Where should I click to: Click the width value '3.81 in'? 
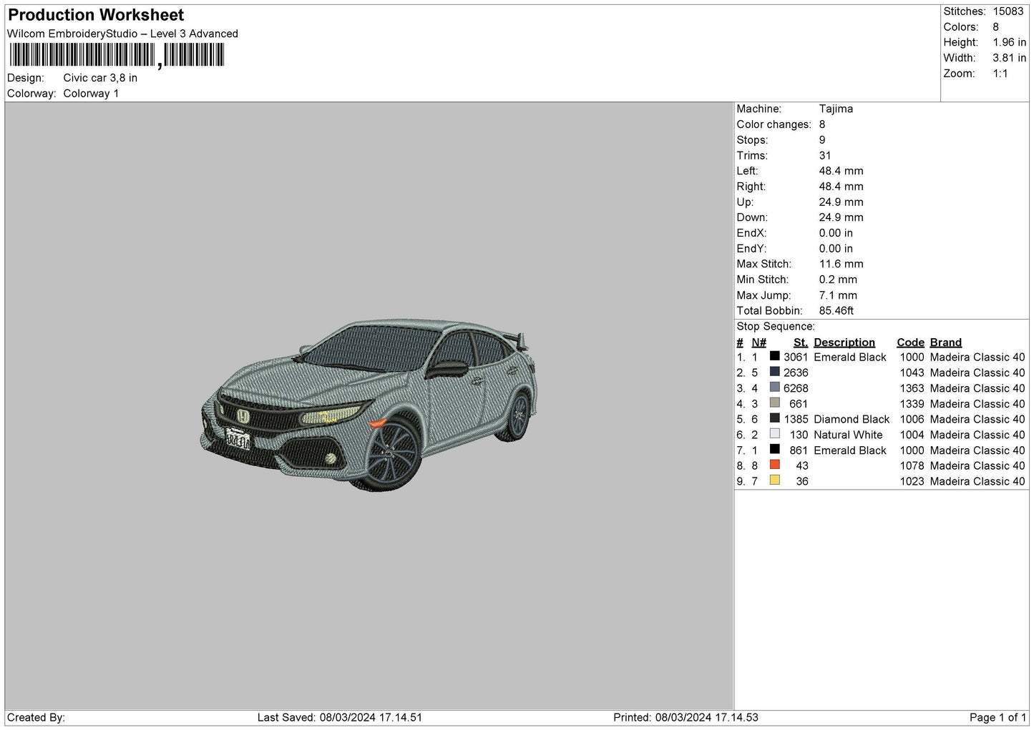tap(1009, 58)
